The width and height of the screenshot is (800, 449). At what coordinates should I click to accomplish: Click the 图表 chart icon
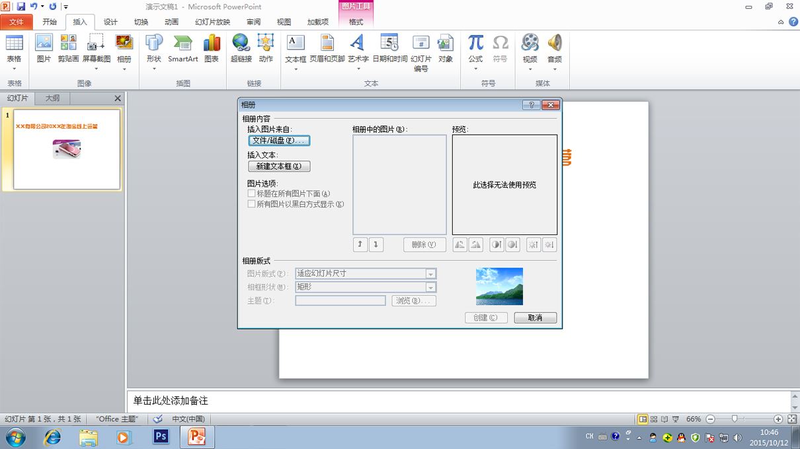212,44
